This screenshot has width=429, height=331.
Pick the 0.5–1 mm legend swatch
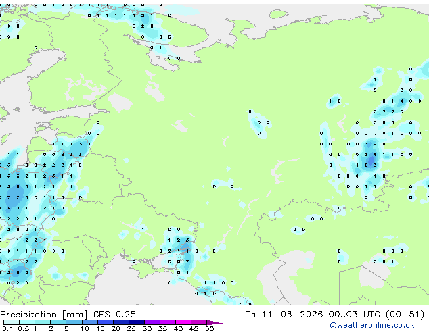(27, 322)
